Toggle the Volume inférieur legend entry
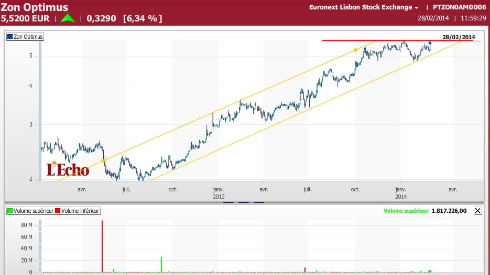The height and width of the screenshot is (275, 490). click(x=77, y=211)
